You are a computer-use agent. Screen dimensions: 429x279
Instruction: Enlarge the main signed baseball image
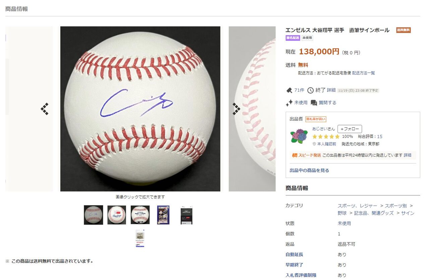(140, 109)
